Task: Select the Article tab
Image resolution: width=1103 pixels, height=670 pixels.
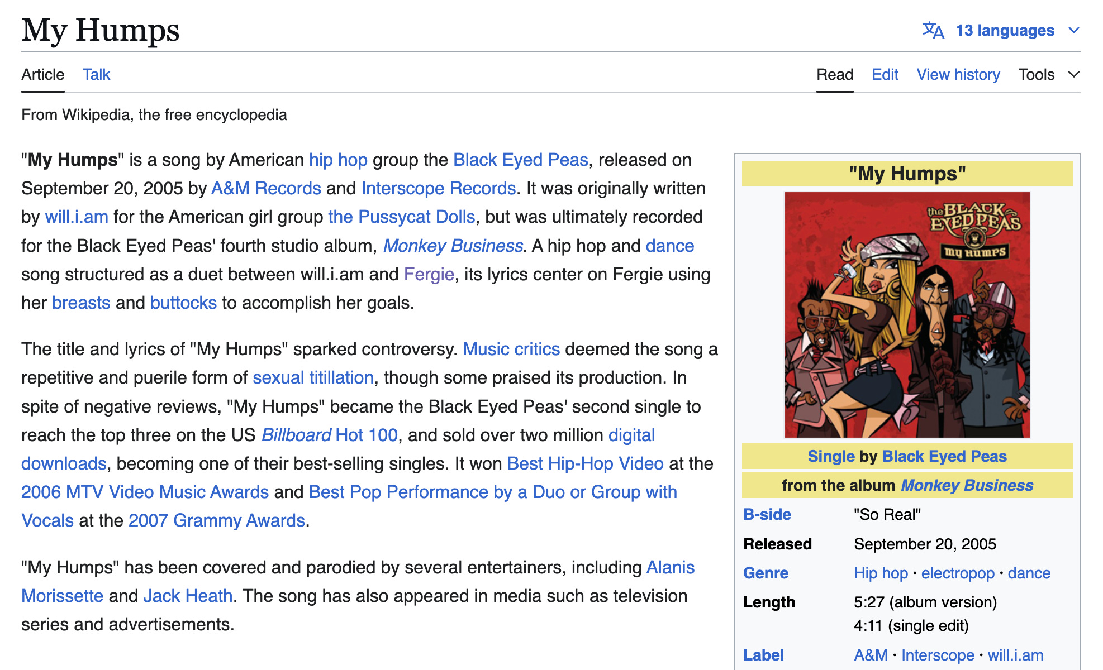Action: 42,74
